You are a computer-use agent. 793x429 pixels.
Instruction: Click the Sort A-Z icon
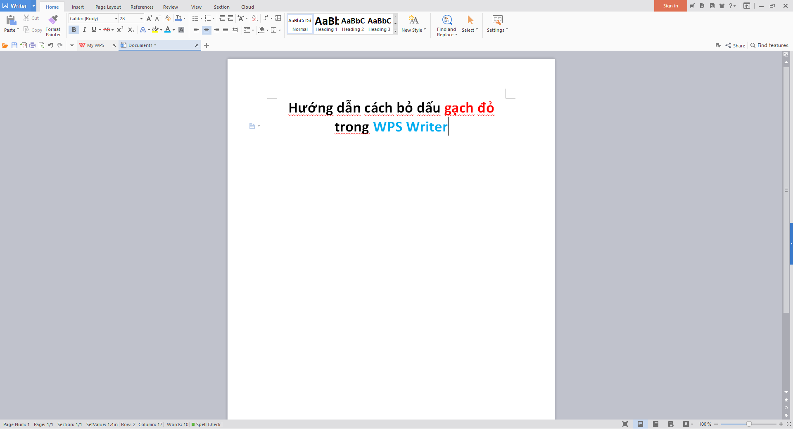255,18
